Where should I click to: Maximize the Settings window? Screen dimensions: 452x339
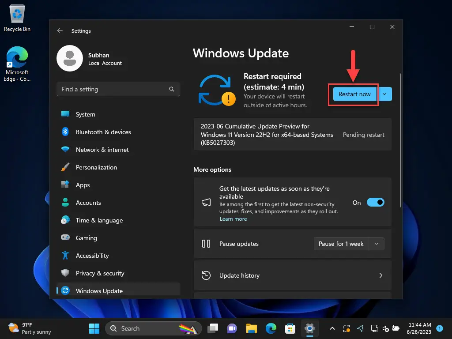[x=372, y=27]
